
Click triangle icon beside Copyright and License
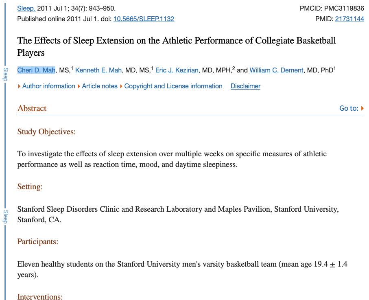[x=121, y=86]
